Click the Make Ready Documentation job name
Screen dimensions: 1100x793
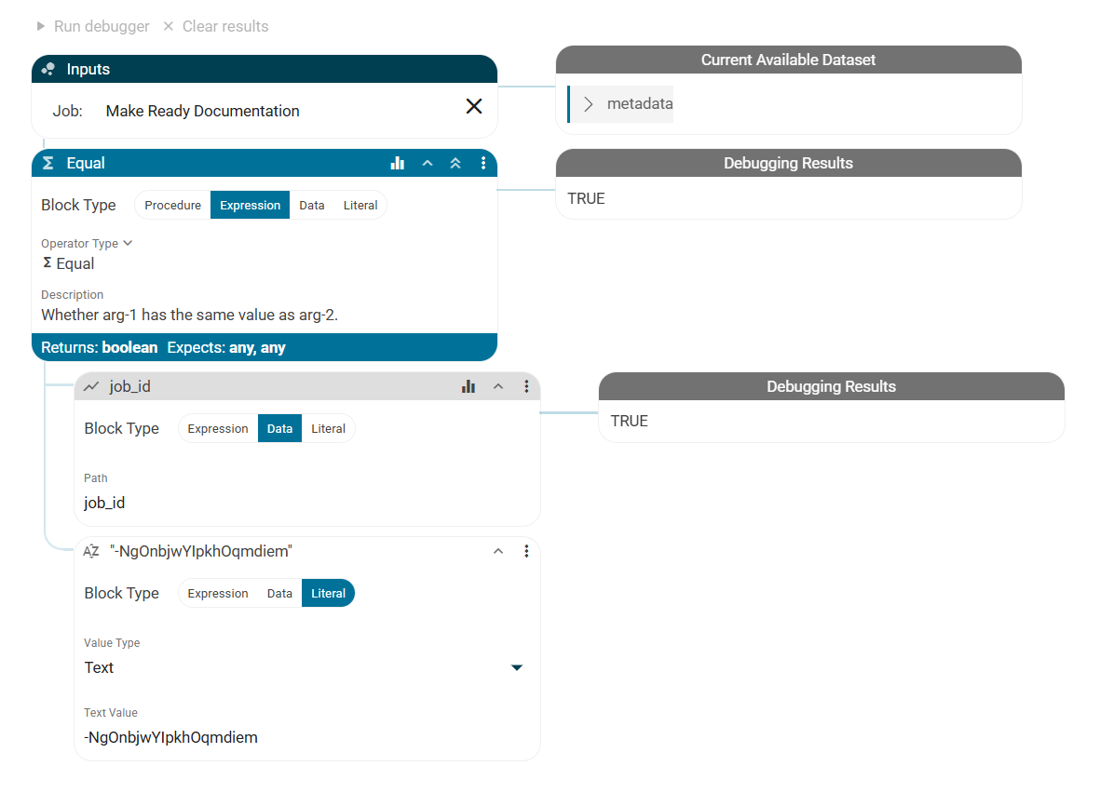203,111
